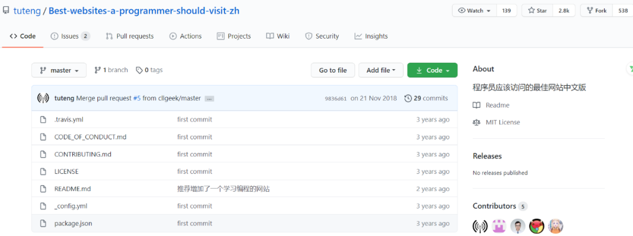Open the Watch notifications dropdown

pyautogui.click(x=474, y=11)
